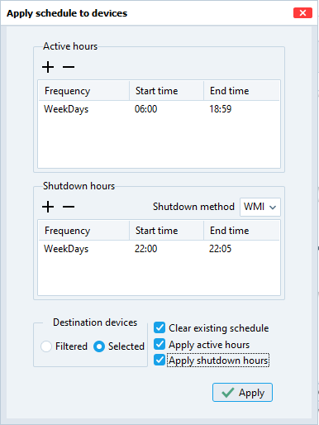
Task: Click the green checkmark on Apply button
Action: 228,393
